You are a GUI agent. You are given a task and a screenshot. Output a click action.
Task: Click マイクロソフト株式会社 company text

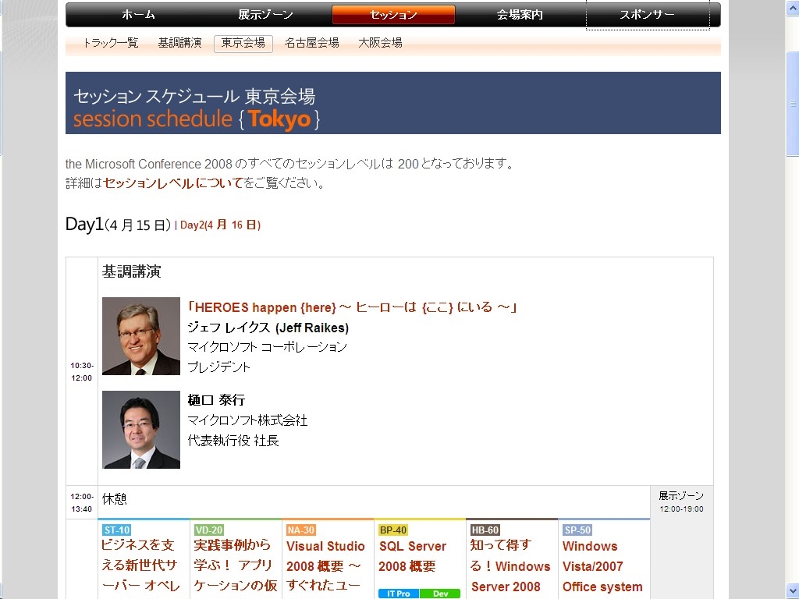(x=247, y=420)
